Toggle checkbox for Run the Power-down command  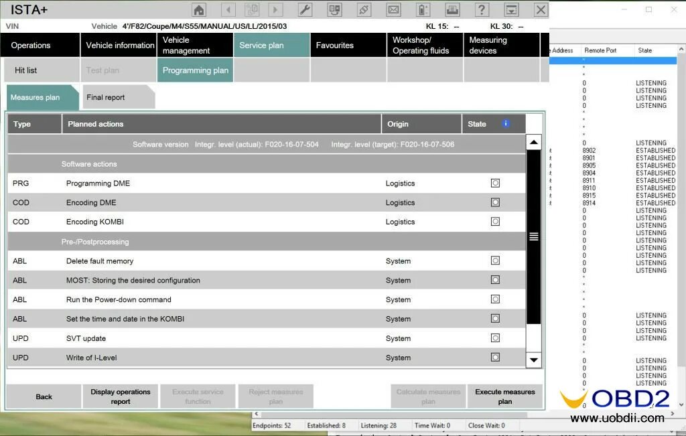(x=495, y=299)
